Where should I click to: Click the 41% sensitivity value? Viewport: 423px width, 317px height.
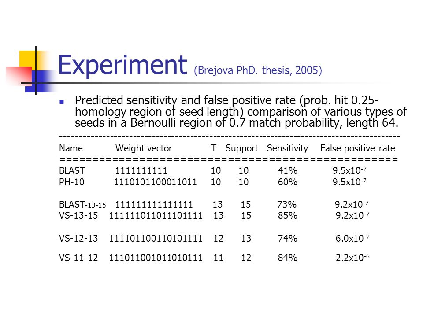click(288, 171)
